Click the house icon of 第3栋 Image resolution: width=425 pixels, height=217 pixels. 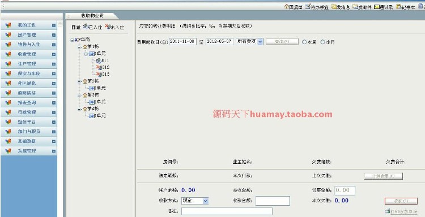85,95
